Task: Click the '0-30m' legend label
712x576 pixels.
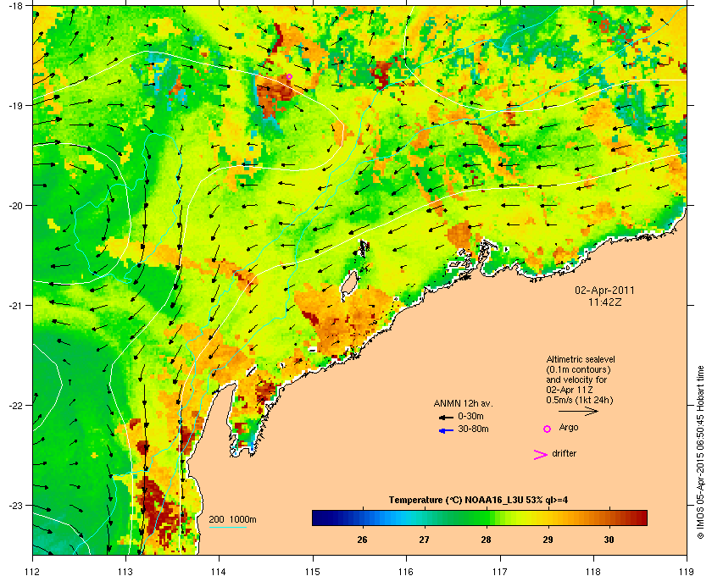Action: (x=470, y=416)
